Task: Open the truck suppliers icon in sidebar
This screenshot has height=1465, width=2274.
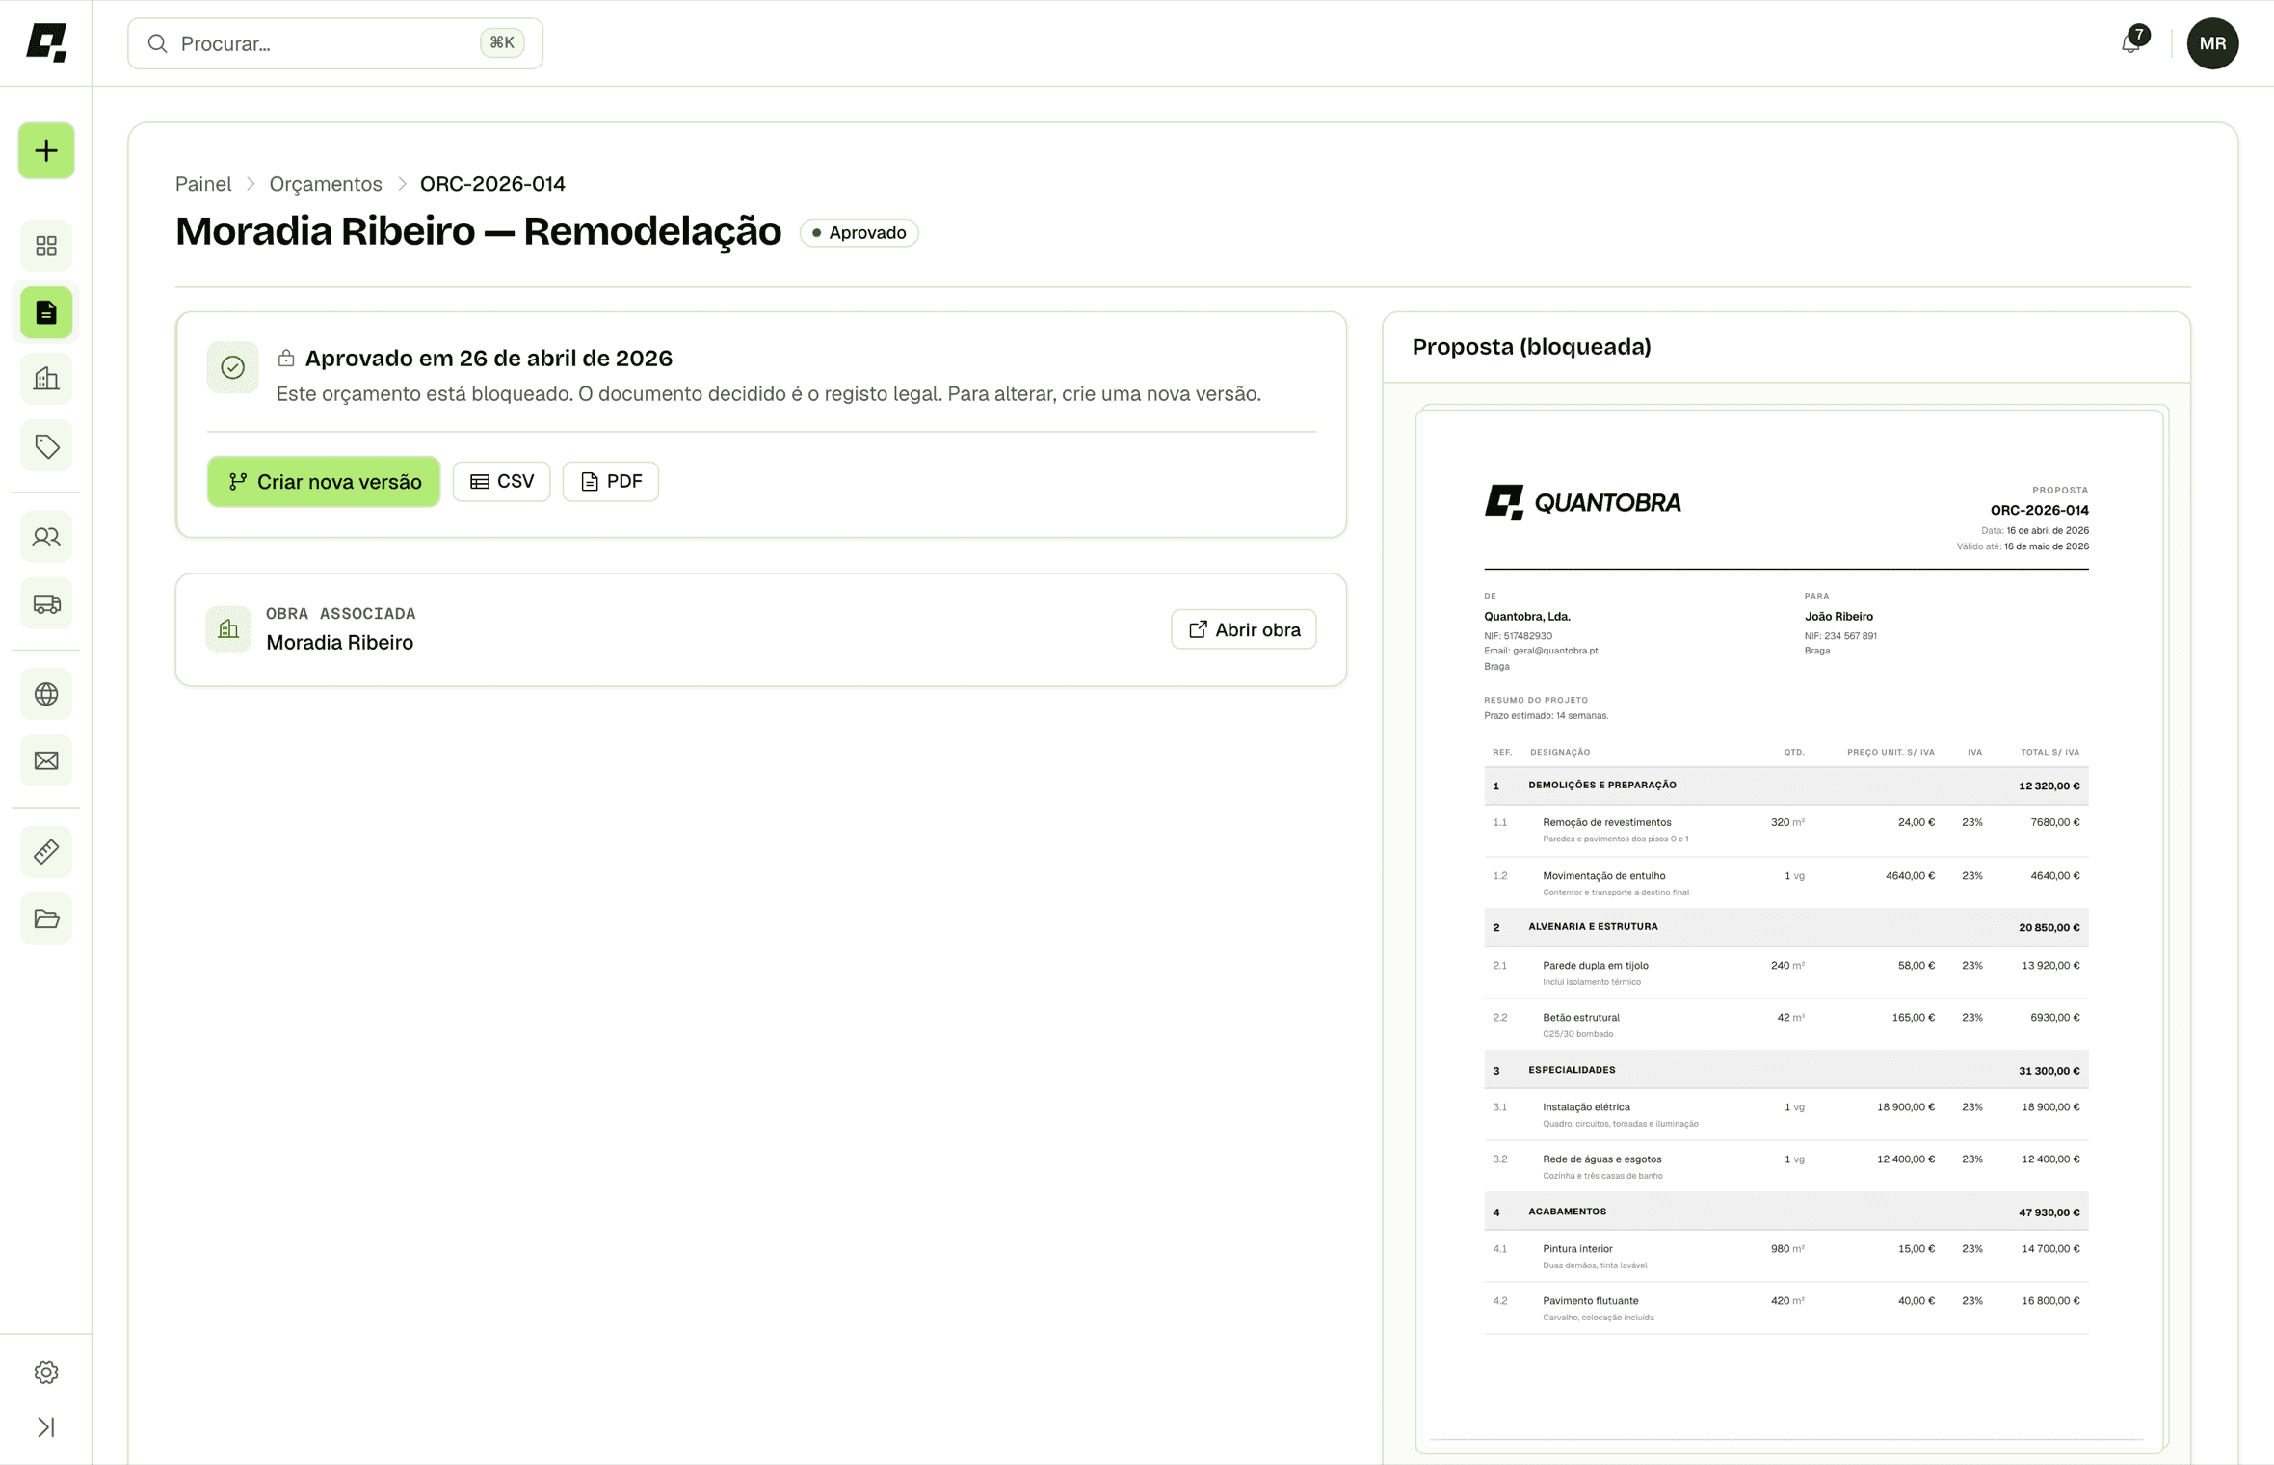Action: coord(46,603)
